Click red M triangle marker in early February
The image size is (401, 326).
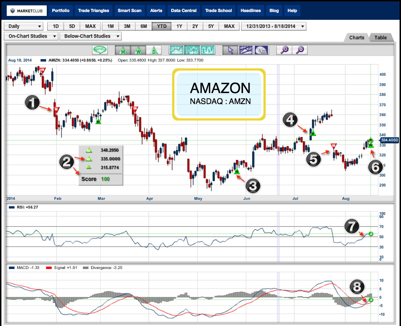tap(56, 110)
